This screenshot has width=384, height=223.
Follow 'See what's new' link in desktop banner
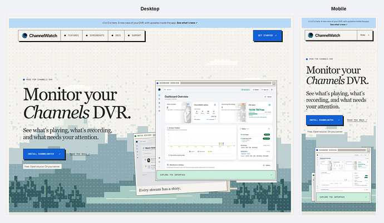pyautogui.click(x=187, y=23)
